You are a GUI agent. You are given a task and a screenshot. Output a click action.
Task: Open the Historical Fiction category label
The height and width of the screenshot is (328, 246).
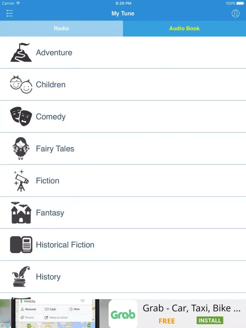pos(65,245)
